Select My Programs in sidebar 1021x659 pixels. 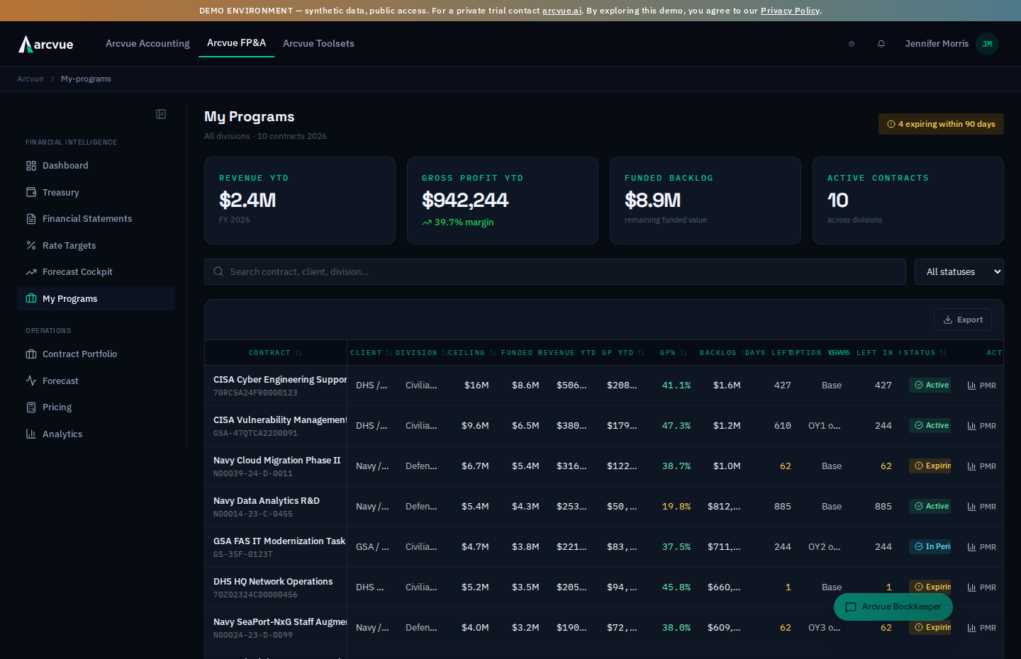96,299
